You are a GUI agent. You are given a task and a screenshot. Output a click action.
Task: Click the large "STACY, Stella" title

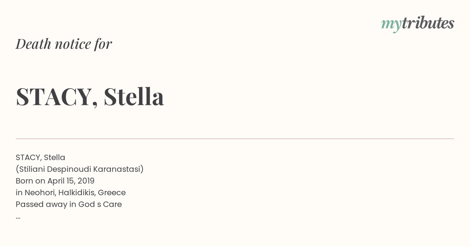click(x=90, y=97)
